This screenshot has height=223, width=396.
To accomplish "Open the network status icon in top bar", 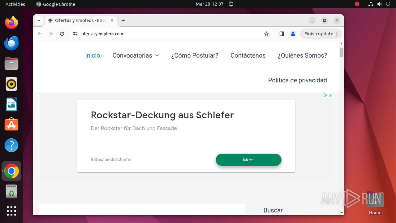I will click(x=371, y=4).
